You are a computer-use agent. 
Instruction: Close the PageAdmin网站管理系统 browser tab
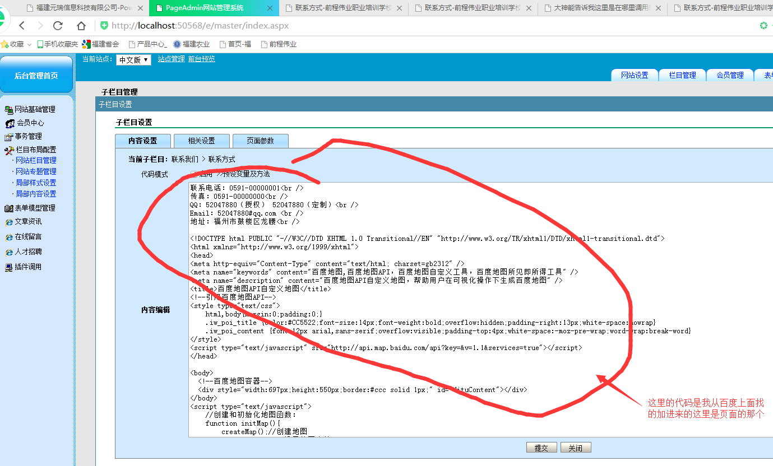[x=270, y=8]
